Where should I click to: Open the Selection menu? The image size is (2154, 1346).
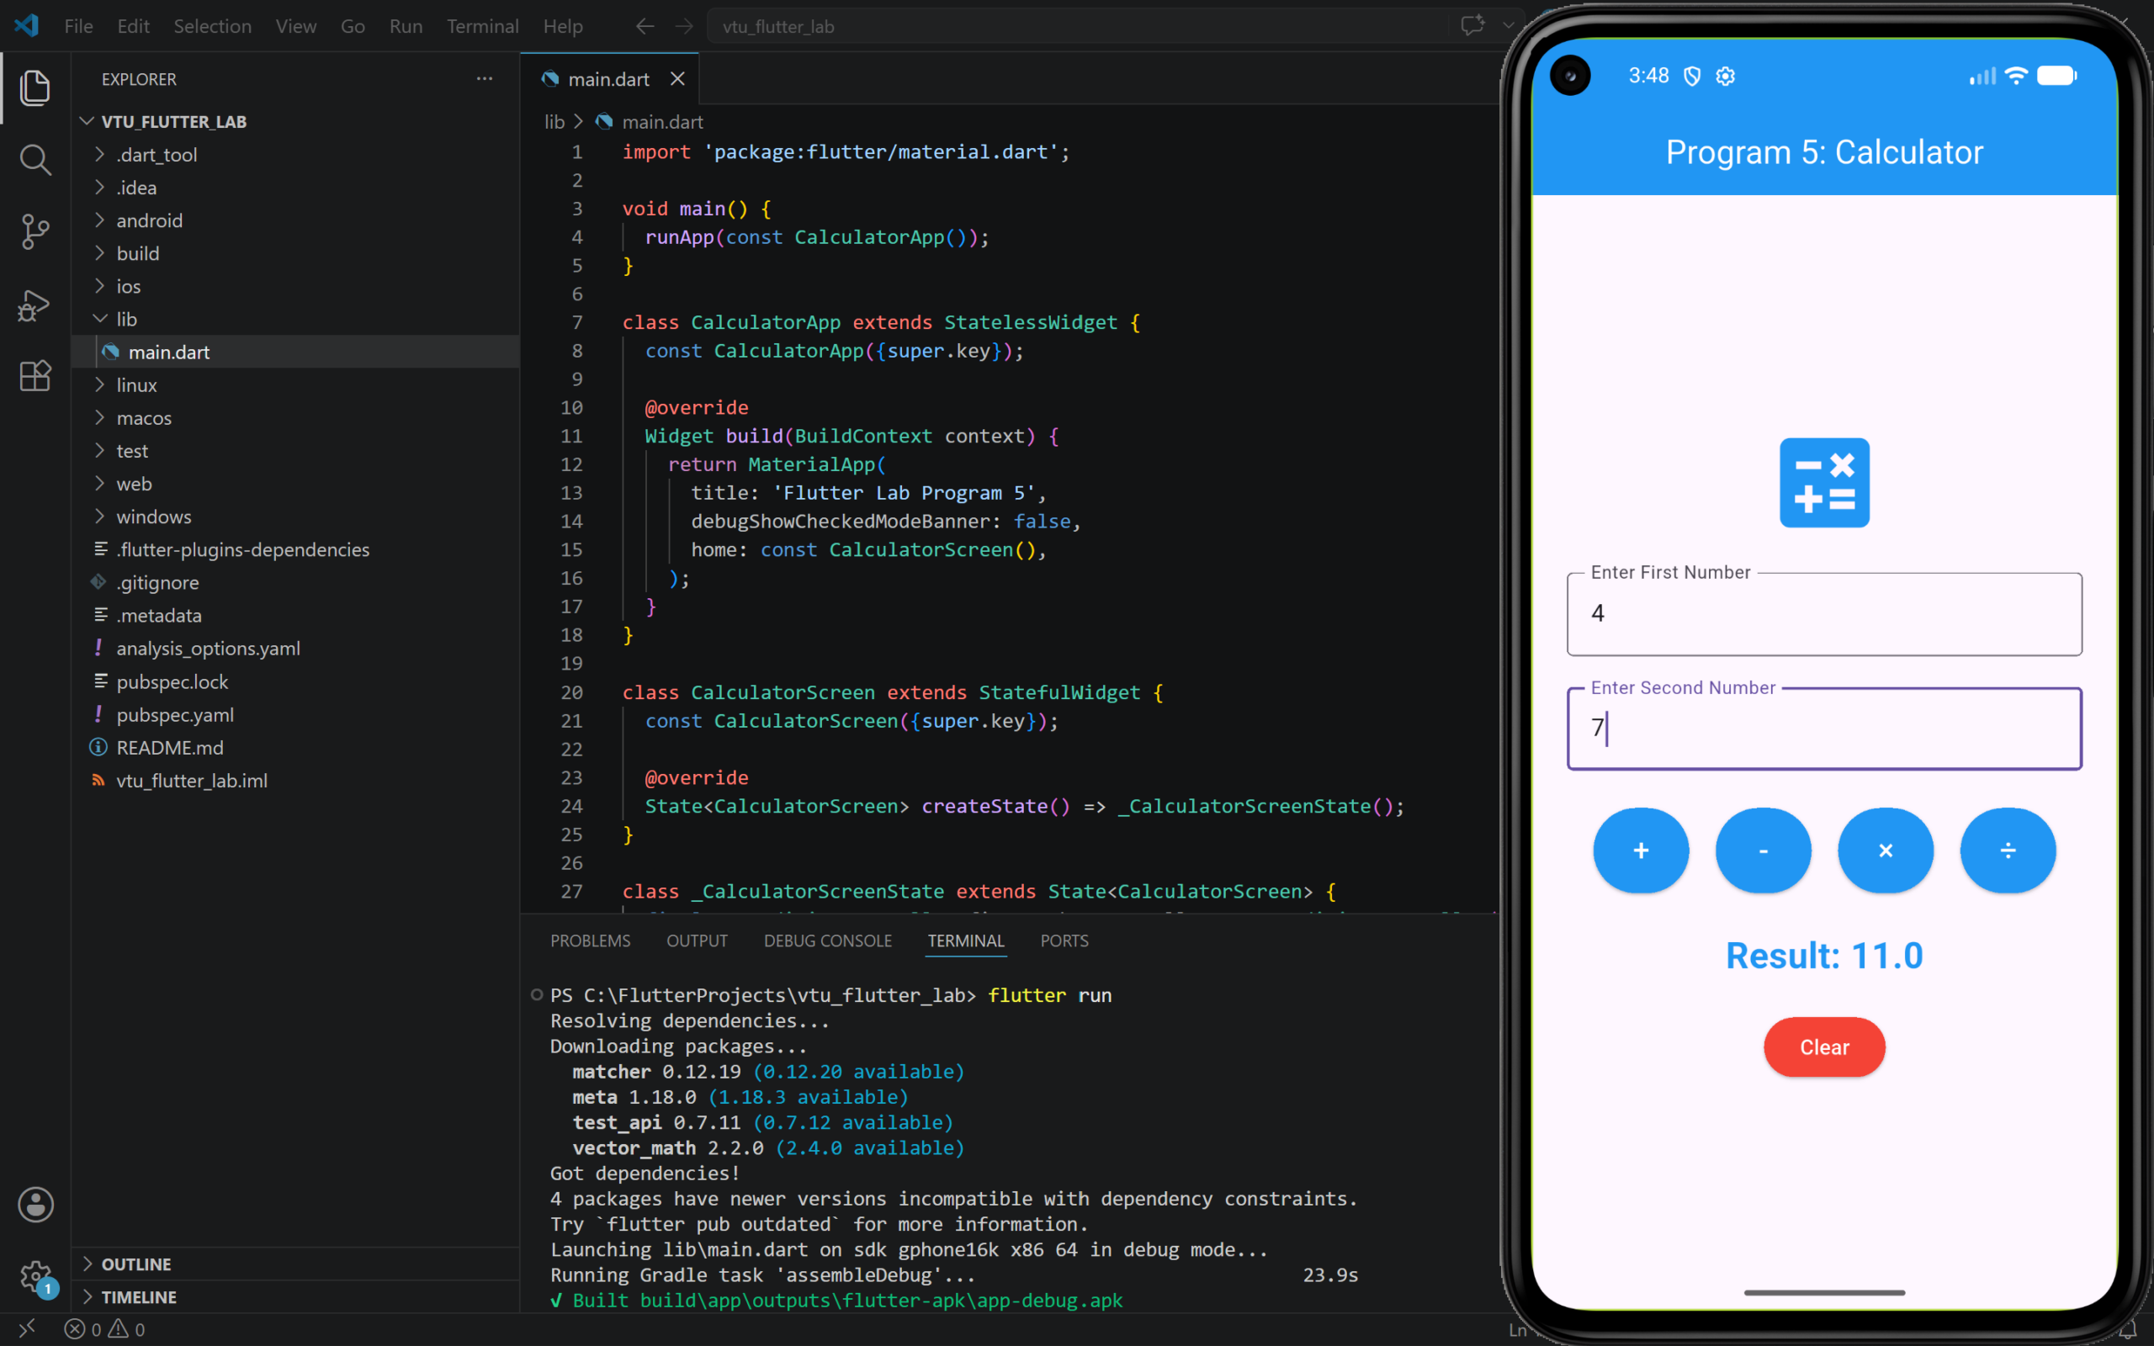click(212, 27)
